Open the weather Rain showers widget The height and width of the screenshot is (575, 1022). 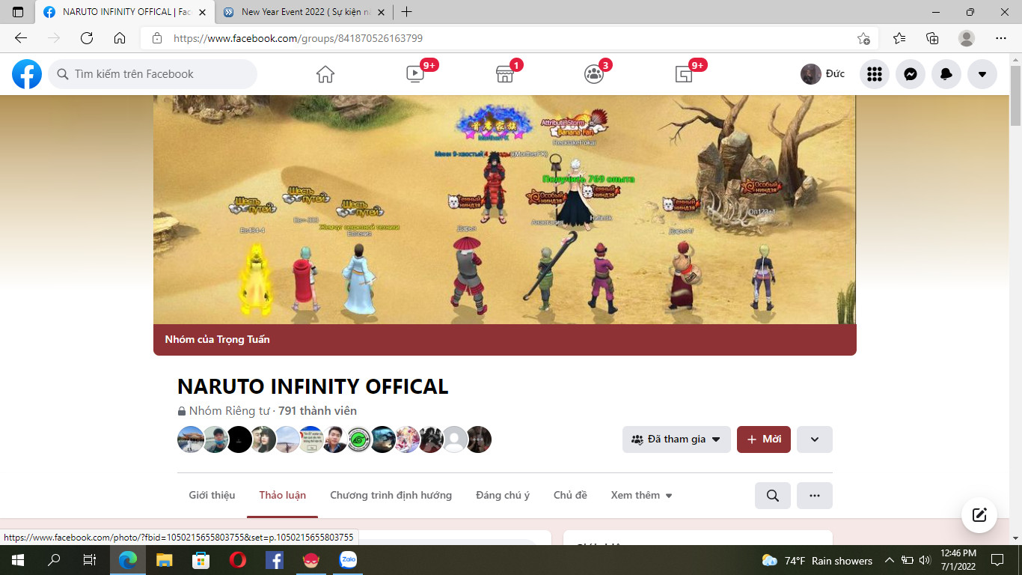click(817, 560)
